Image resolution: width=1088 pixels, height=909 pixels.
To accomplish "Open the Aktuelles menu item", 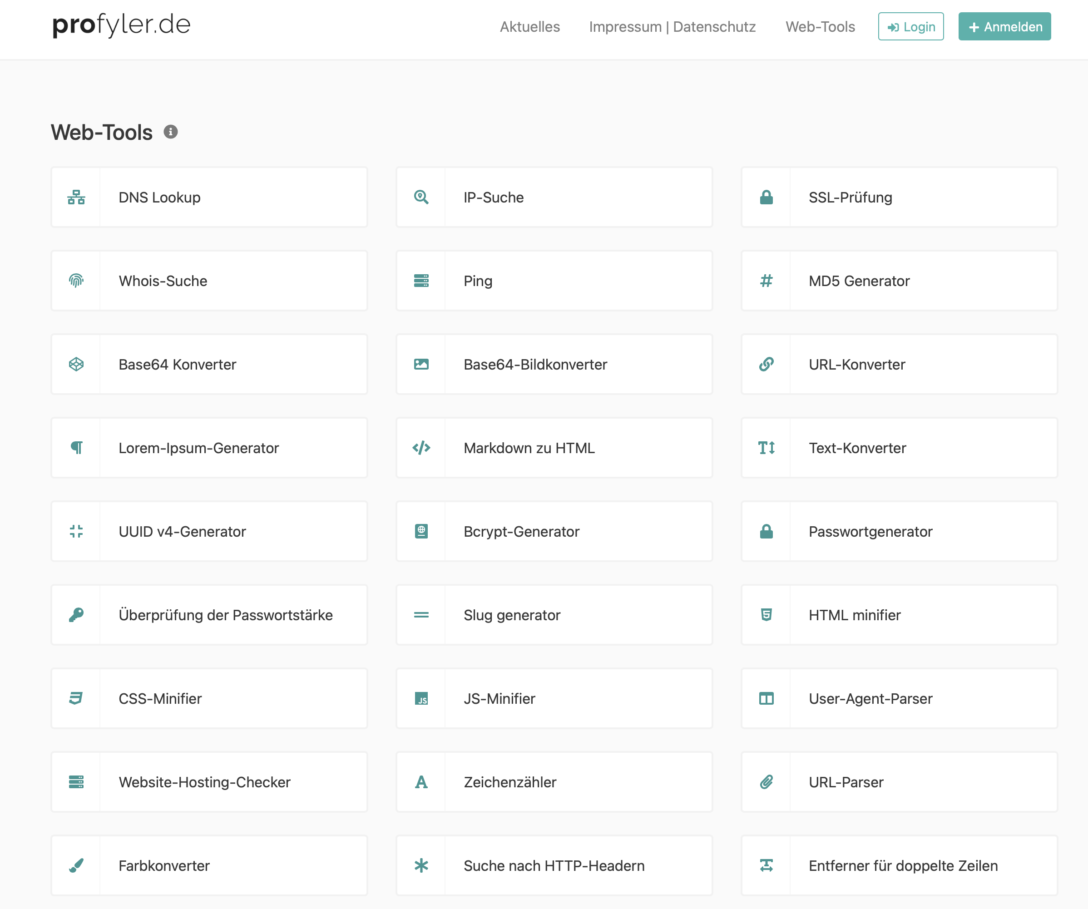I will tap(529, 26).
